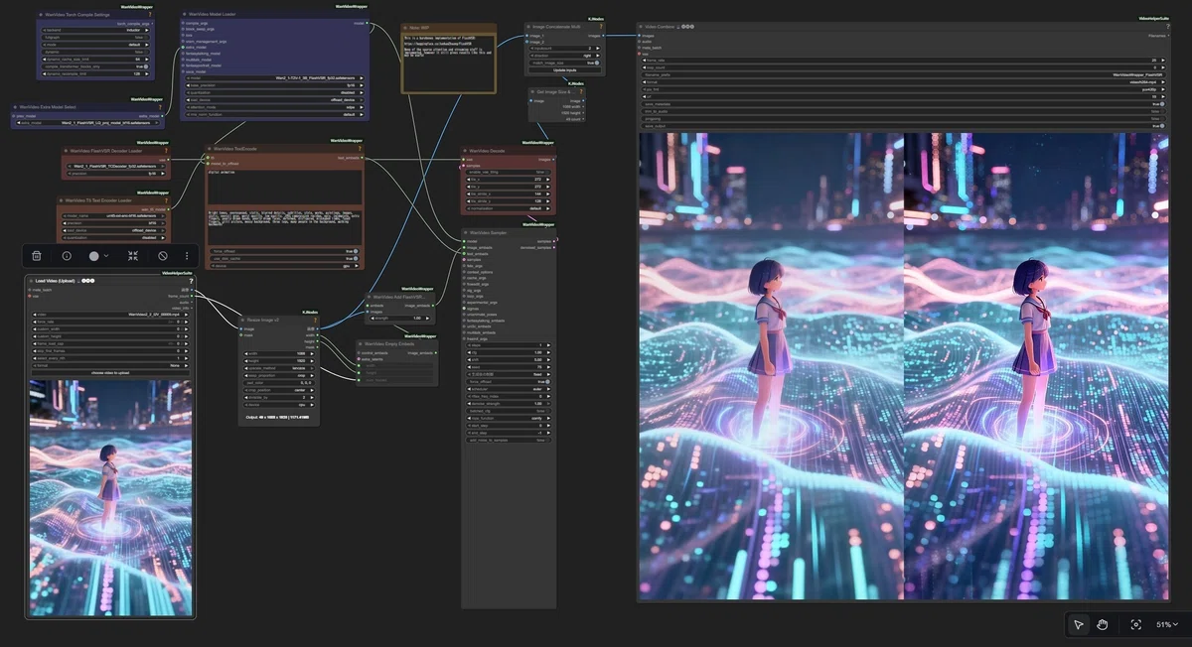Open the video file dropdown in Load Video

pos(109,314)
